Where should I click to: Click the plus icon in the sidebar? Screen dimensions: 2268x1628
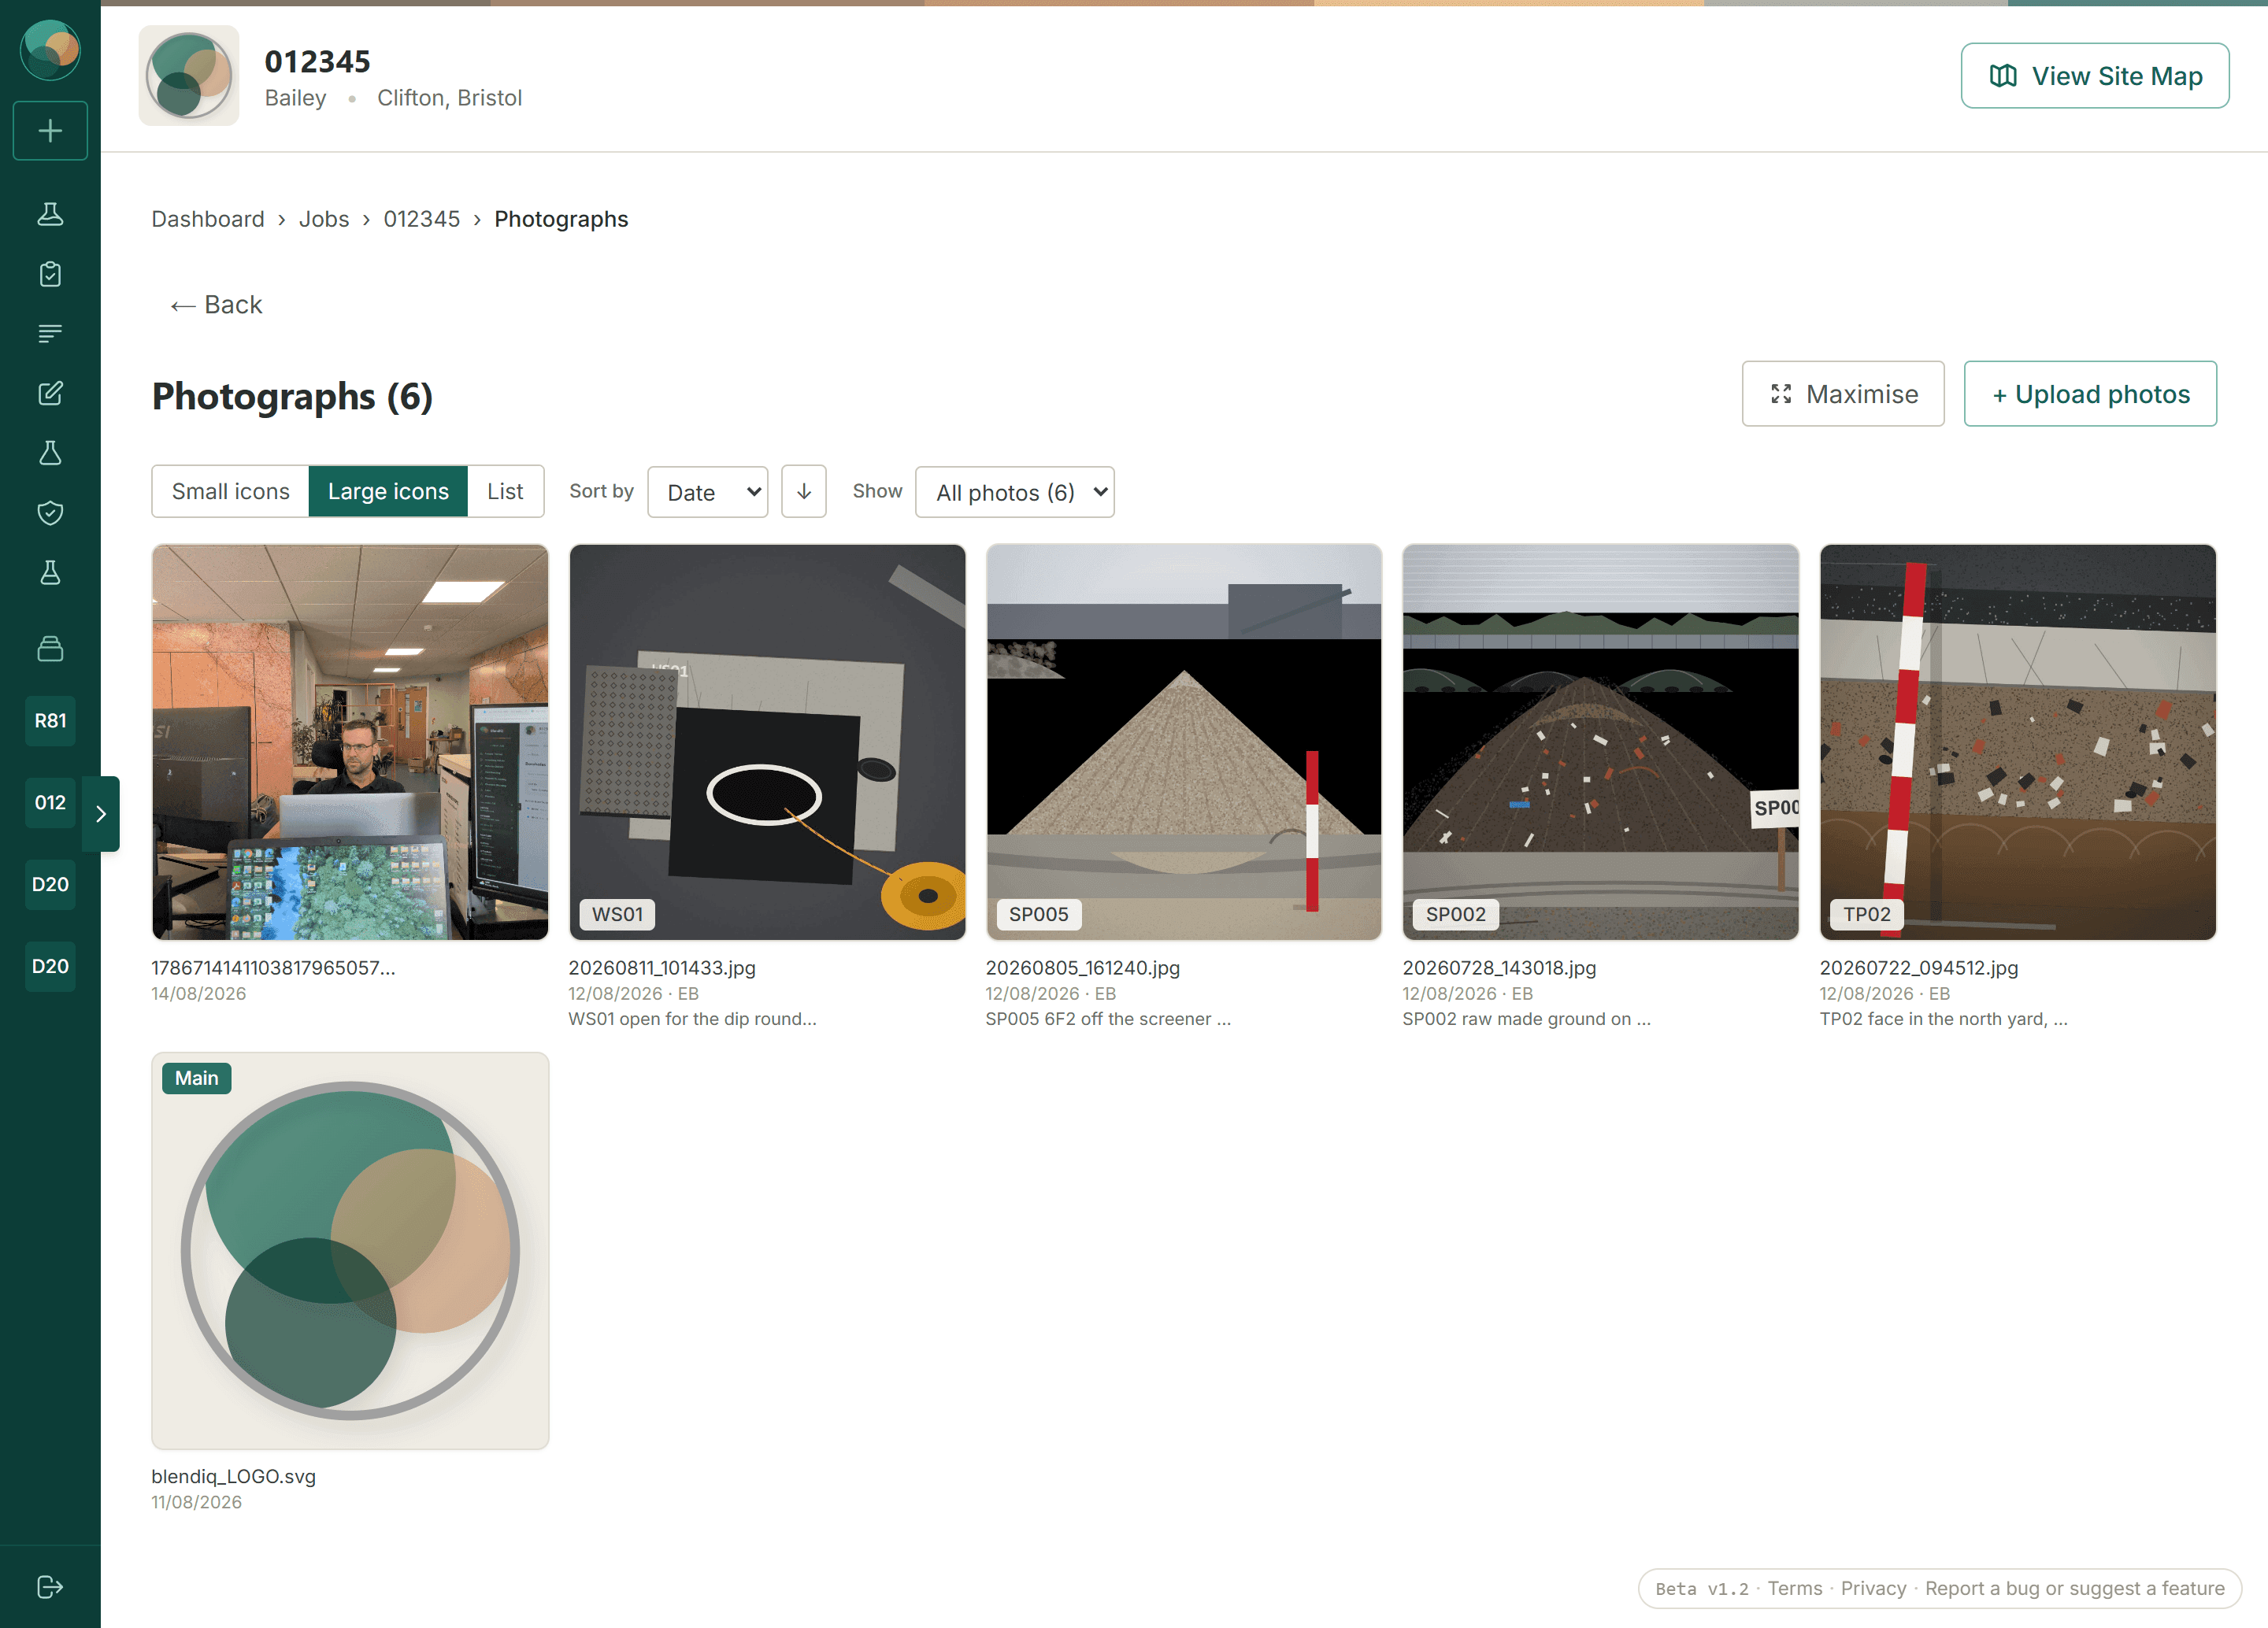(50, 131)
